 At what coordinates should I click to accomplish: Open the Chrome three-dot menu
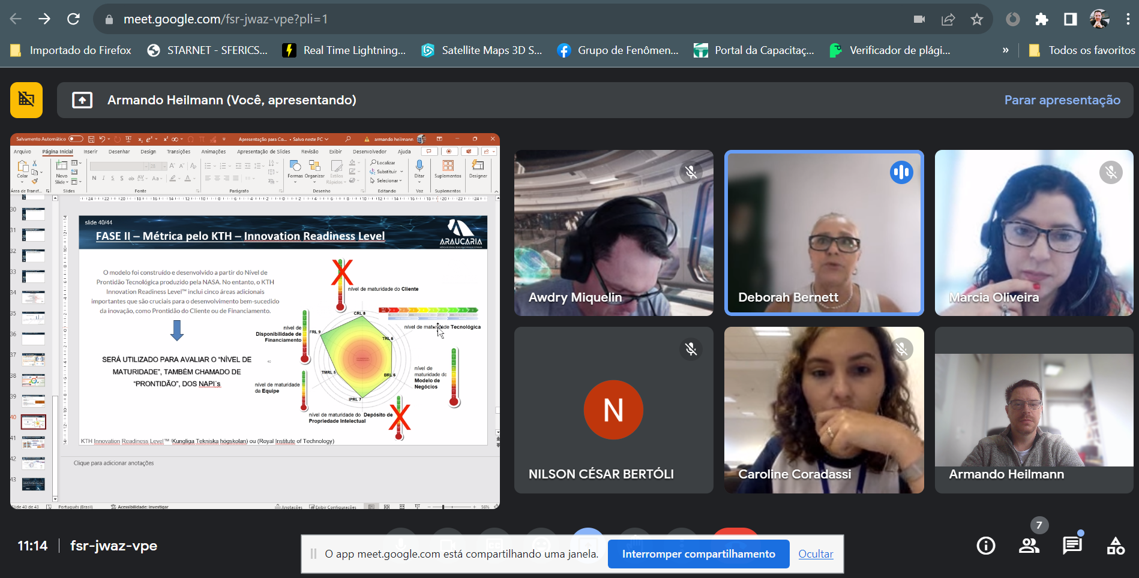pos(1128,19)
